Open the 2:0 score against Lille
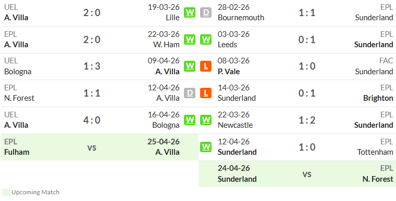396x201 pixels. point(92,12)
